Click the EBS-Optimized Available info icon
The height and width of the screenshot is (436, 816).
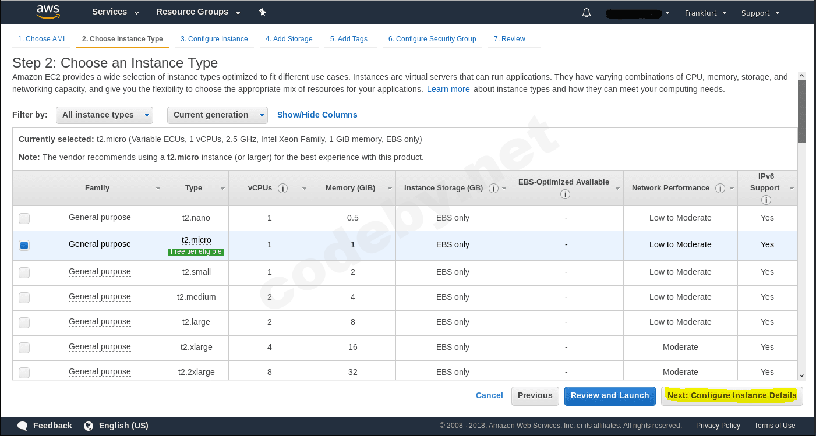[x=566, y=193]
